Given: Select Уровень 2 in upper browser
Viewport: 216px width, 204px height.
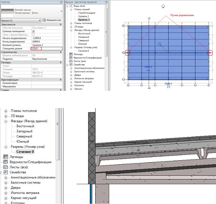Looking at the screenshot, I should 84,20.
